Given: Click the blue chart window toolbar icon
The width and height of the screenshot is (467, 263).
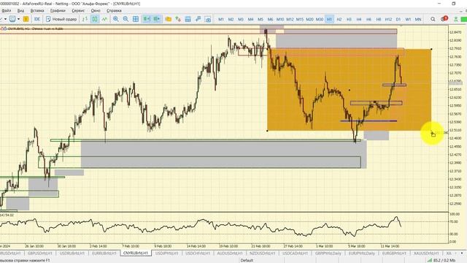Looking at the screenshot, I should 12,19.
